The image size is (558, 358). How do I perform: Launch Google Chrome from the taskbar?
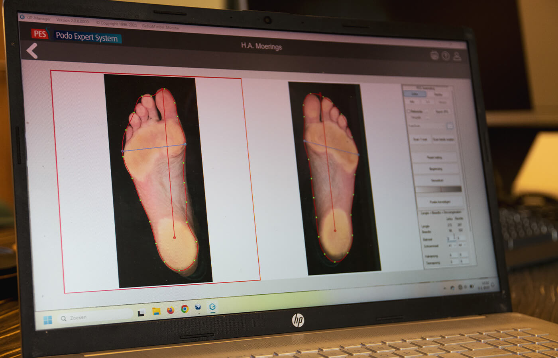[185, 309]
